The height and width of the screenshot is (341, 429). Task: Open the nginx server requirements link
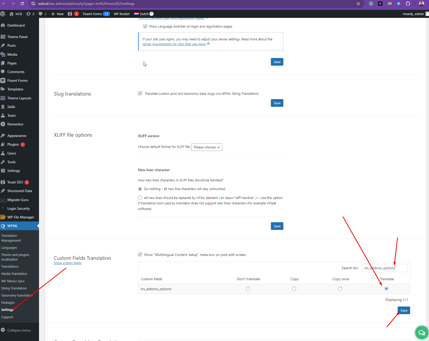[174, 44]
